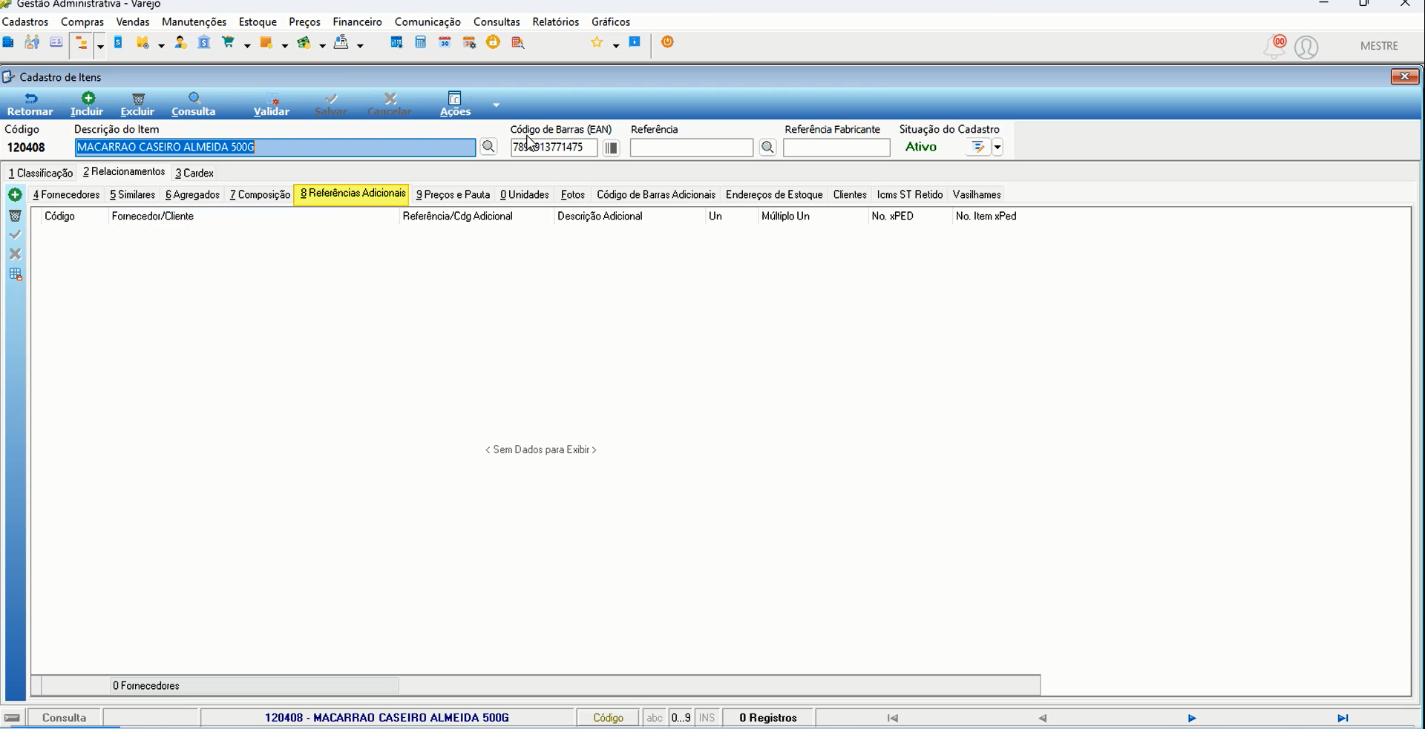Screen dimensions: 1425x729
Task: Click the green plus icon beside the Fornecedores tab
Action: [15, 195]
